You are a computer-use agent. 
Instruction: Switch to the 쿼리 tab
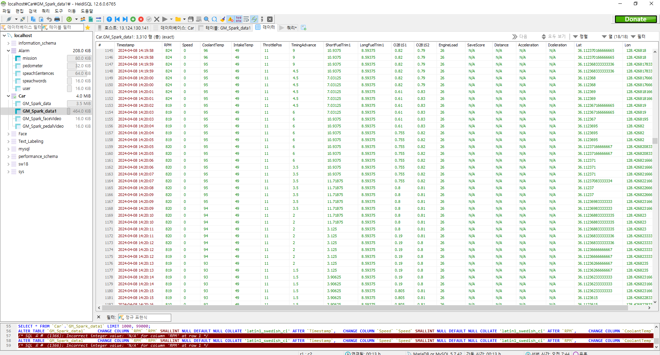point(288,28)
